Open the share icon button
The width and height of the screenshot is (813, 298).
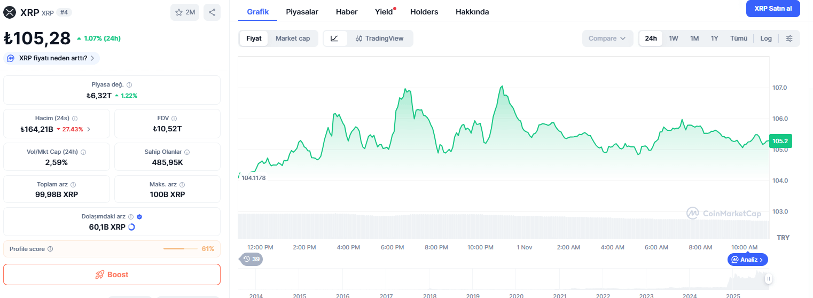212,12
